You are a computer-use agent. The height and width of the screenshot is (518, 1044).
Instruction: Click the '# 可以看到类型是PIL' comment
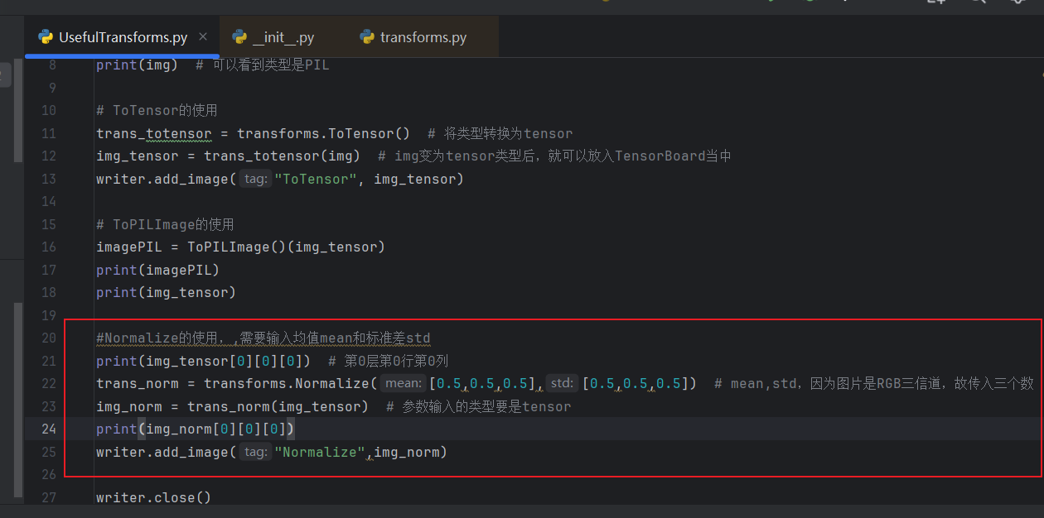coord(262,65)
